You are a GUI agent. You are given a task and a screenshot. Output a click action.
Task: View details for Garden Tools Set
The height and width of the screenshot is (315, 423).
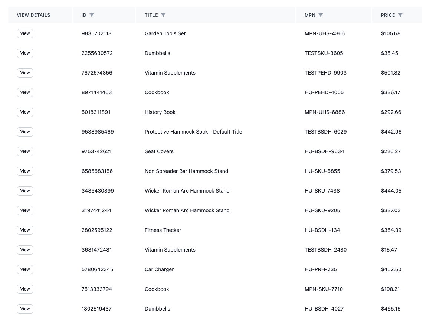point(25,33)
